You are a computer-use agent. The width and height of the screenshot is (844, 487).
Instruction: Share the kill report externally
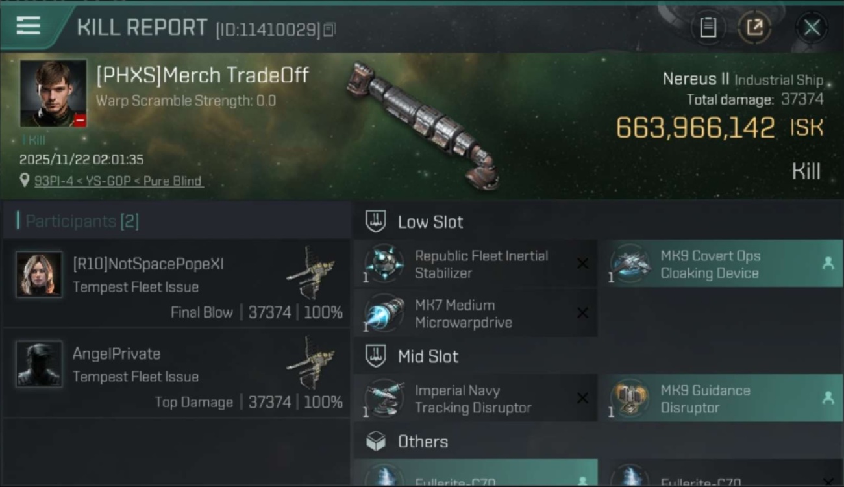(754, 27)
